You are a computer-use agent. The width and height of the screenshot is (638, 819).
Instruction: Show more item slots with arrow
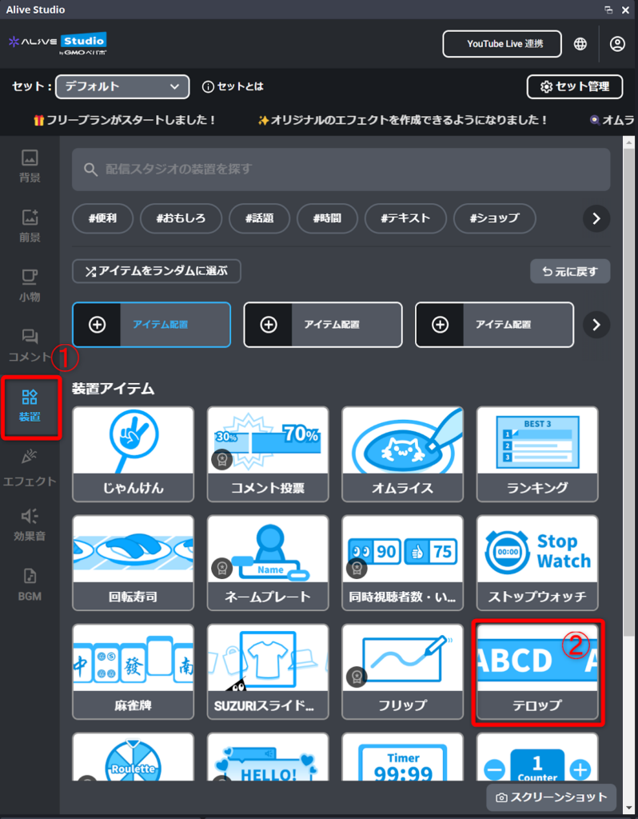tap(596, 324)
